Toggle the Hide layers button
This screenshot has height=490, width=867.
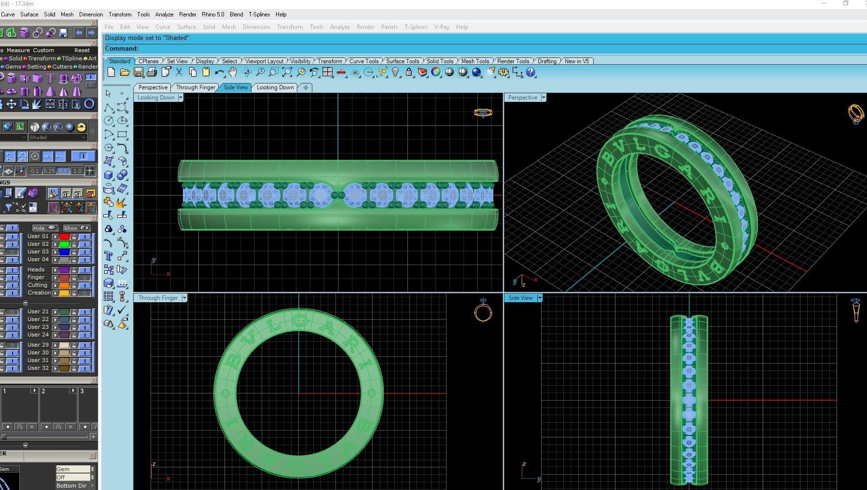45,228
